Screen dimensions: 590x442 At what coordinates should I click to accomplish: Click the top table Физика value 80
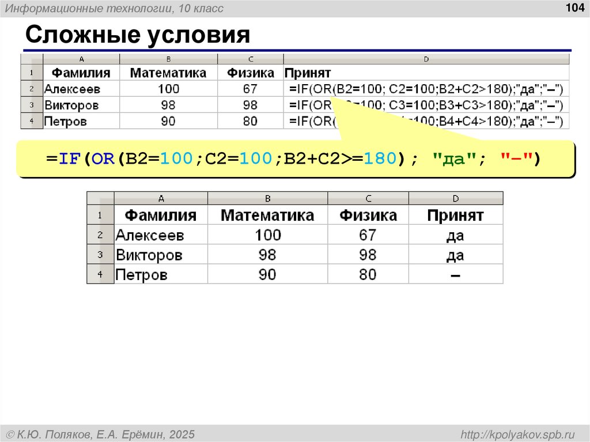click(x=250, y=121)
